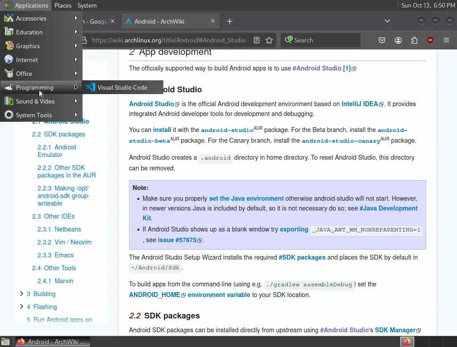Viewport: 457px width, 347px height.
Task: Open the Education menu category
Action: pos(41,32)
